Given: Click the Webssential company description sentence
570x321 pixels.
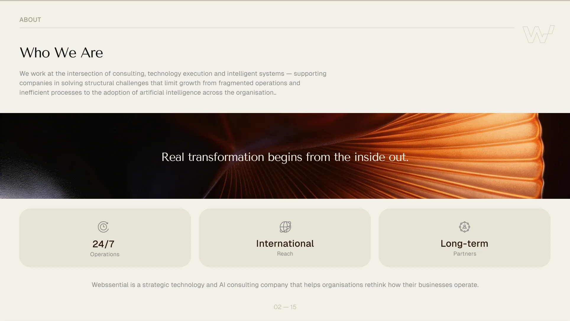Looking at the screenshot, I should tap(285, 285).
